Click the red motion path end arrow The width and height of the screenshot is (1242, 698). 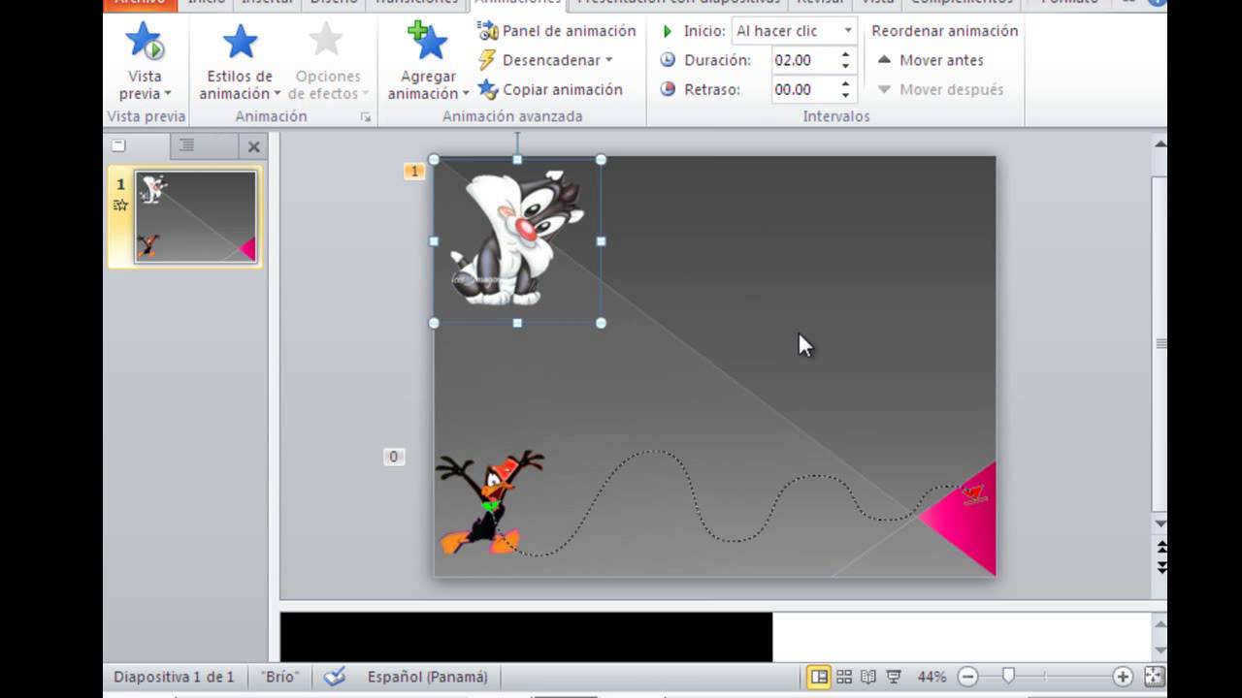(x=975, y=494)
